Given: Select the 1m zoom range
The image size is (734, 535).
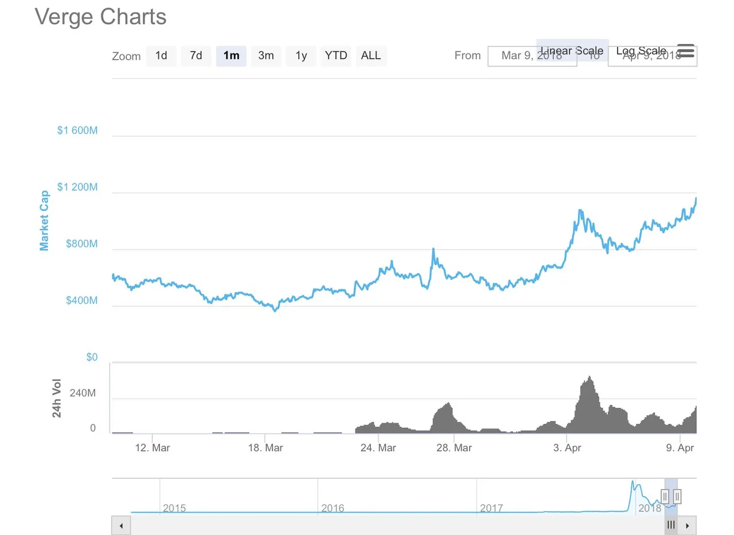Looking at the screenshot, I should point(231,56).
